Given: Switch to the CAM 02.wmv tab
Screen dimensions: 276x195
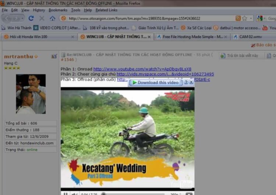Looking at the screenshot, I should pos(253,37).
